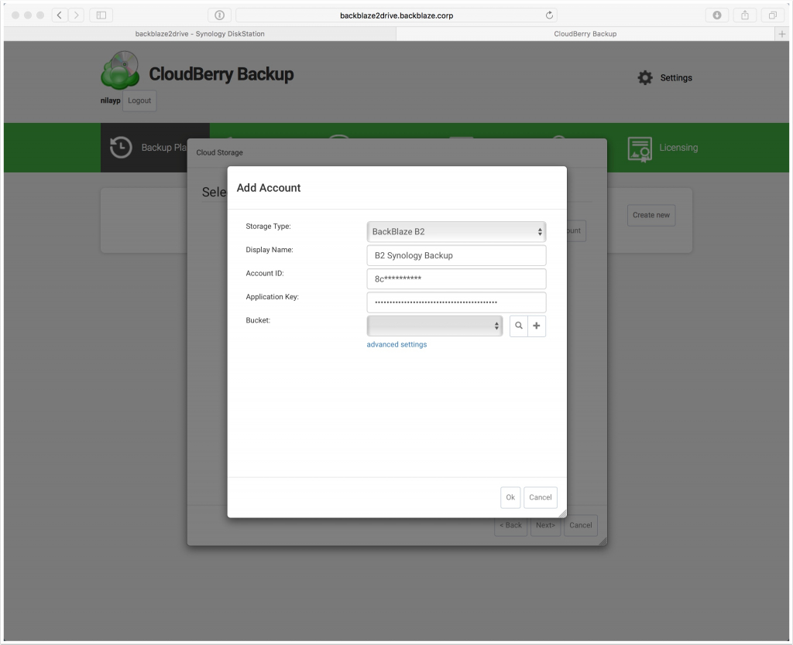Show Safari downloads
This screenshot has height=645, width=793.
point(717,15)
